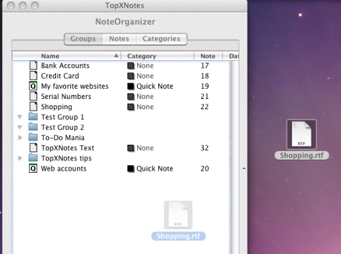Click the Quick Note category of Web accounts
This screenshot has height=254, width=341.
155,169
